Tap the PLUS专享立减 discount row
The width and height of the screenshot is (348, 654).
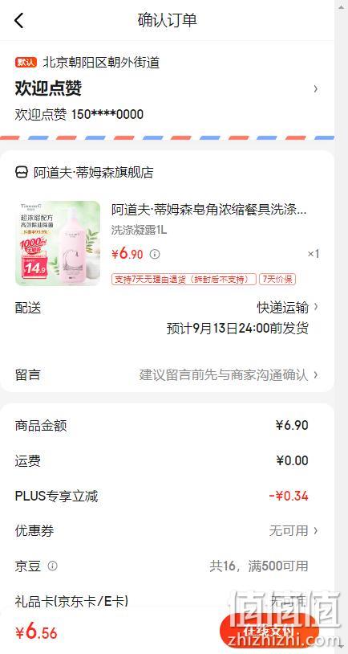167,496
